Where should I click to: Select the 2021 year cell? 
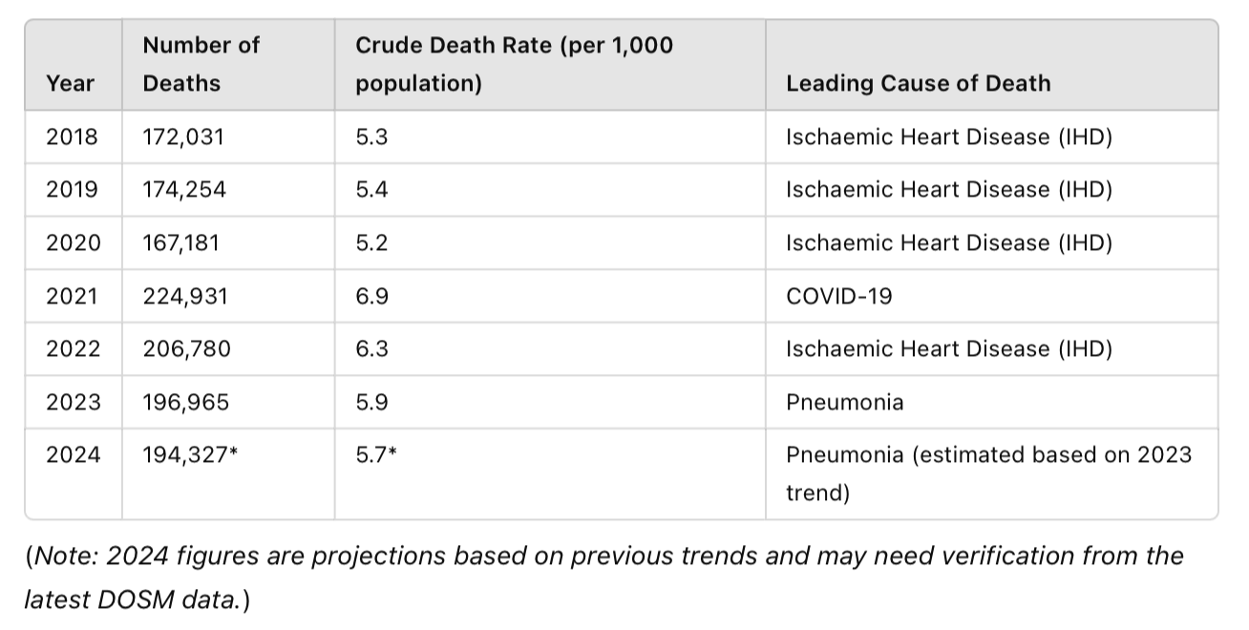(x=72, y=296)
